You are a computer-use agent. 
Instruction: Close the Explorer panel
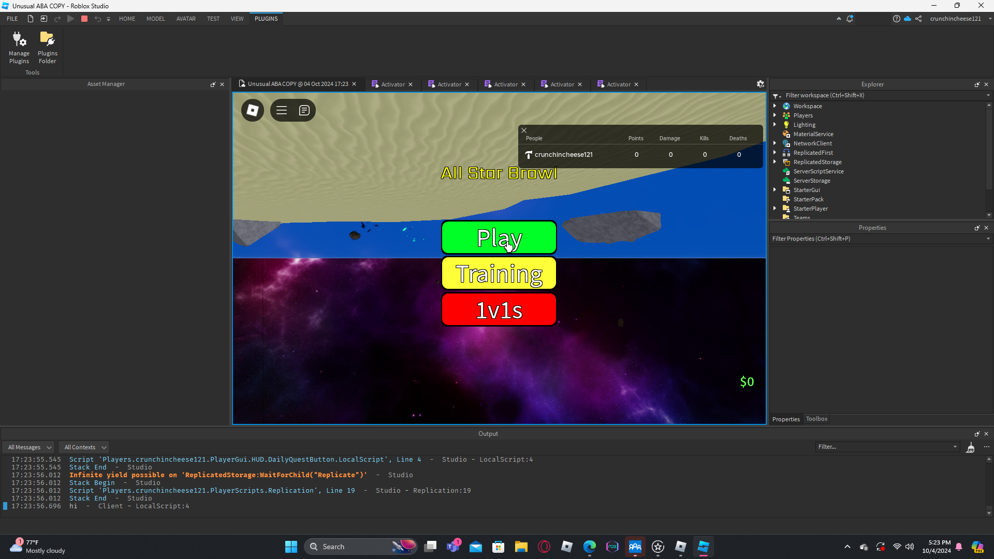pos(986,84)
